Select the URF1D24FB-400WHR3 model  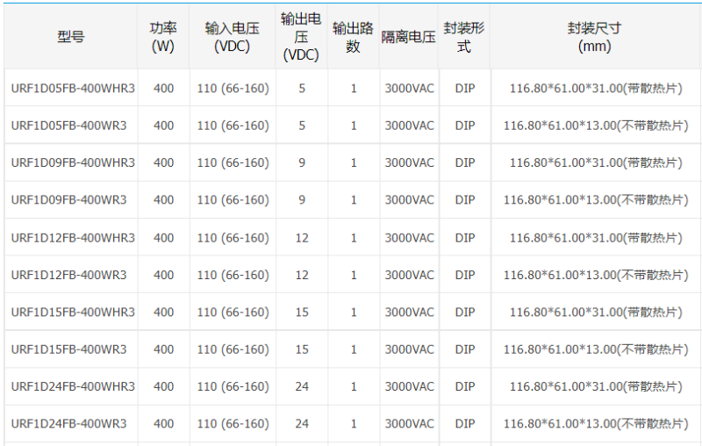(x=73, y=386)
